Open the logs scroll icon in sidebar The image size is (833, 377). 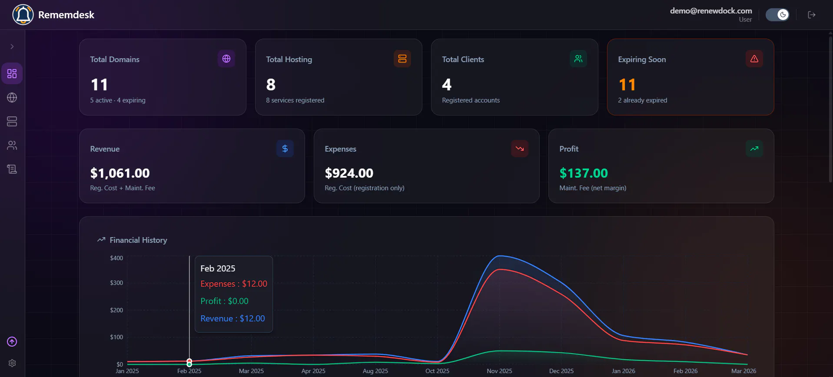(x=12, y=169)
